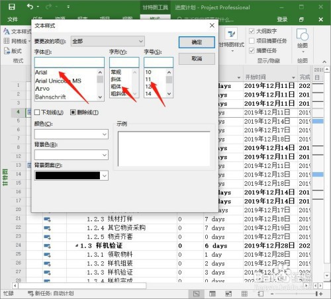Click the Redo arrow icon
Image resolution: width=331 pixels, height=299 pixels.
49,7
